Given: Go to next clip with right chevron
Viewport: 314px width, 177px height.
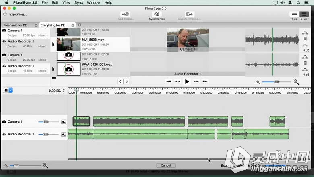Looking at the screenshot, I should click(x=126, y=81).
